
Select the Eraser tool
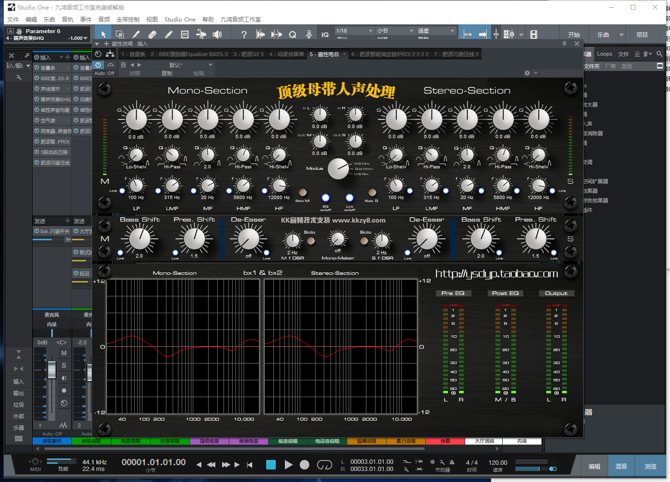tap(153, 35)
